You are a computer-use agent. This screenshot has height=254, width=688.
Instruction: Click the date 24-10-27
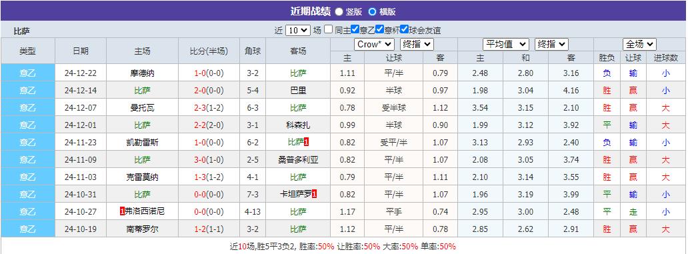tap(81, 212)
